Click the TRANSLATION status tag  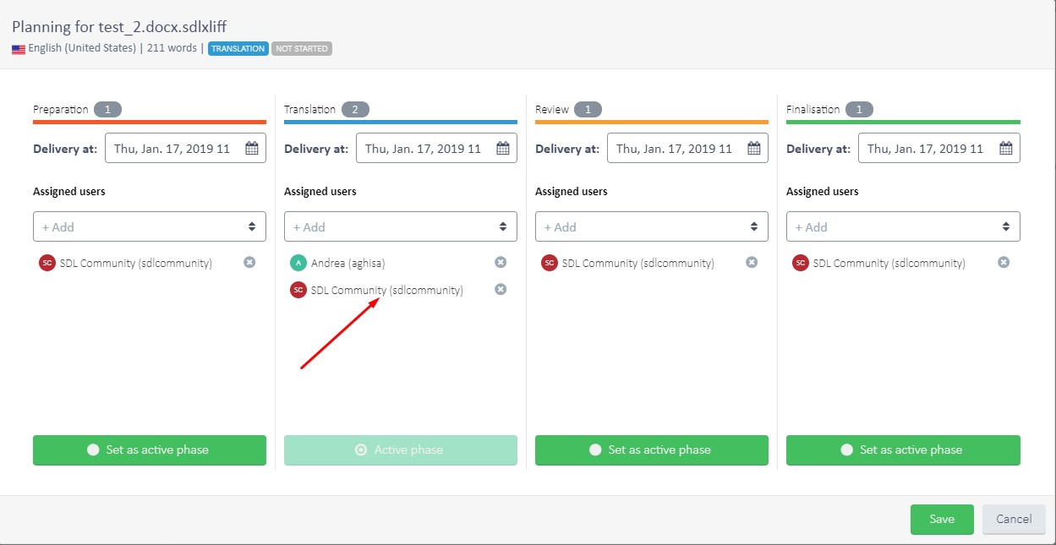[238, 49]
